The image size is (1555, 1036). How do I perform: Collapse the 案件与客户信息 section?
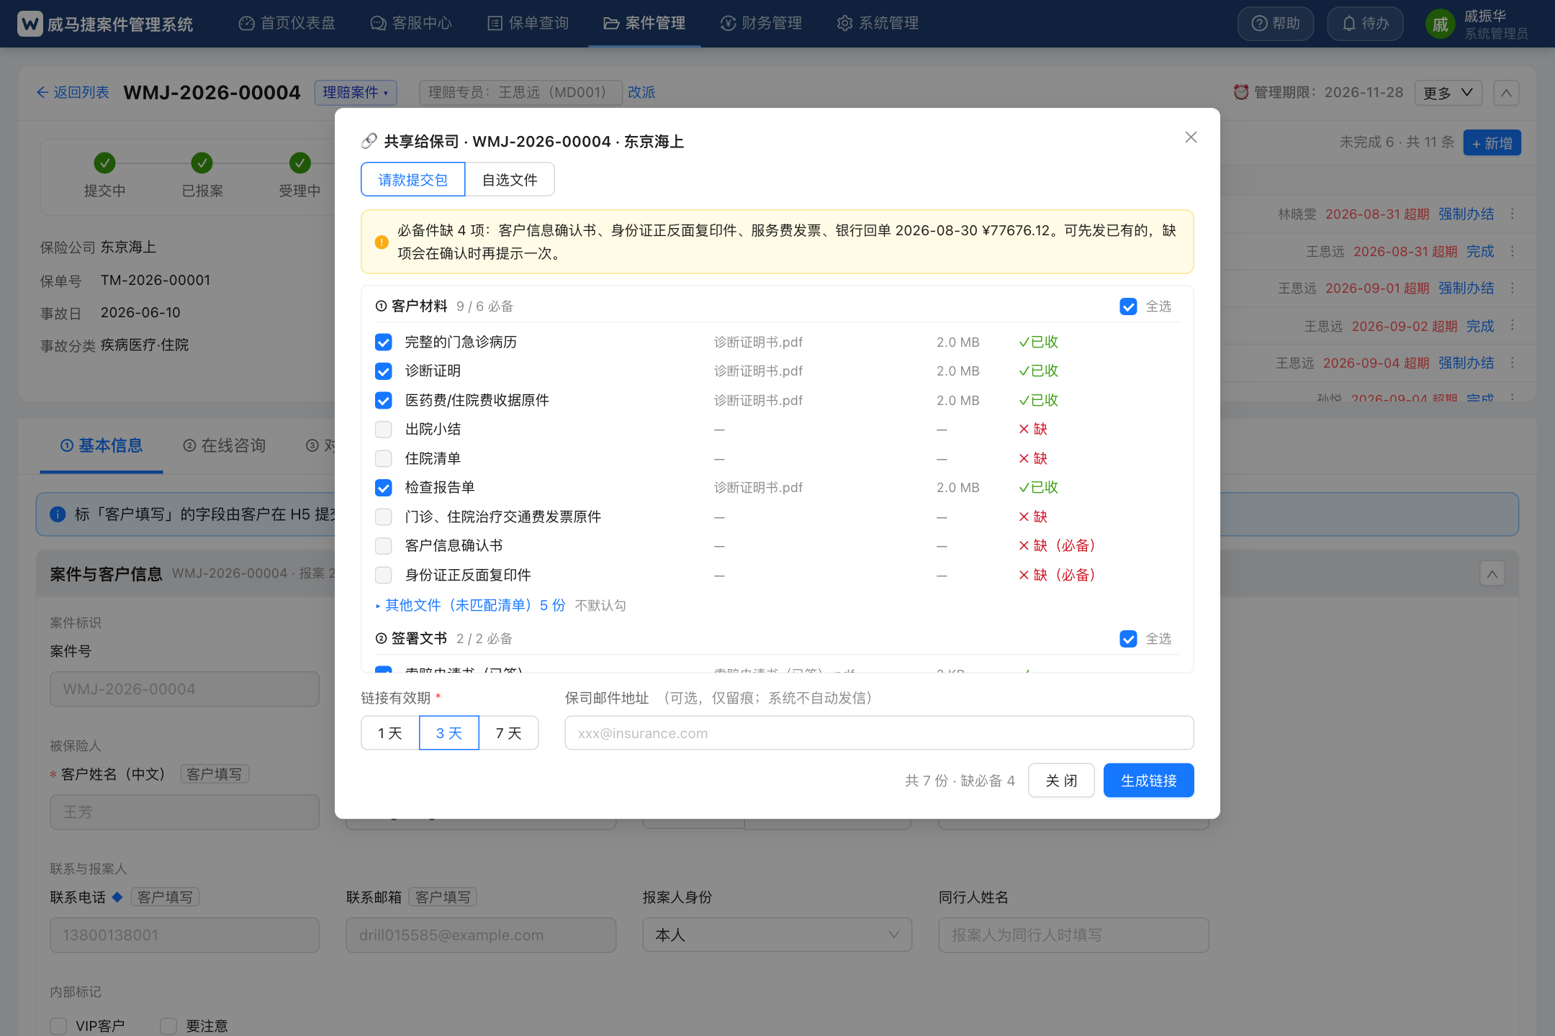point(1492,573)
